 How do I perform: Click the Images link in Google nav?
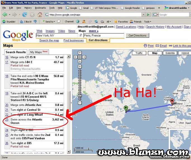(50, 31)
